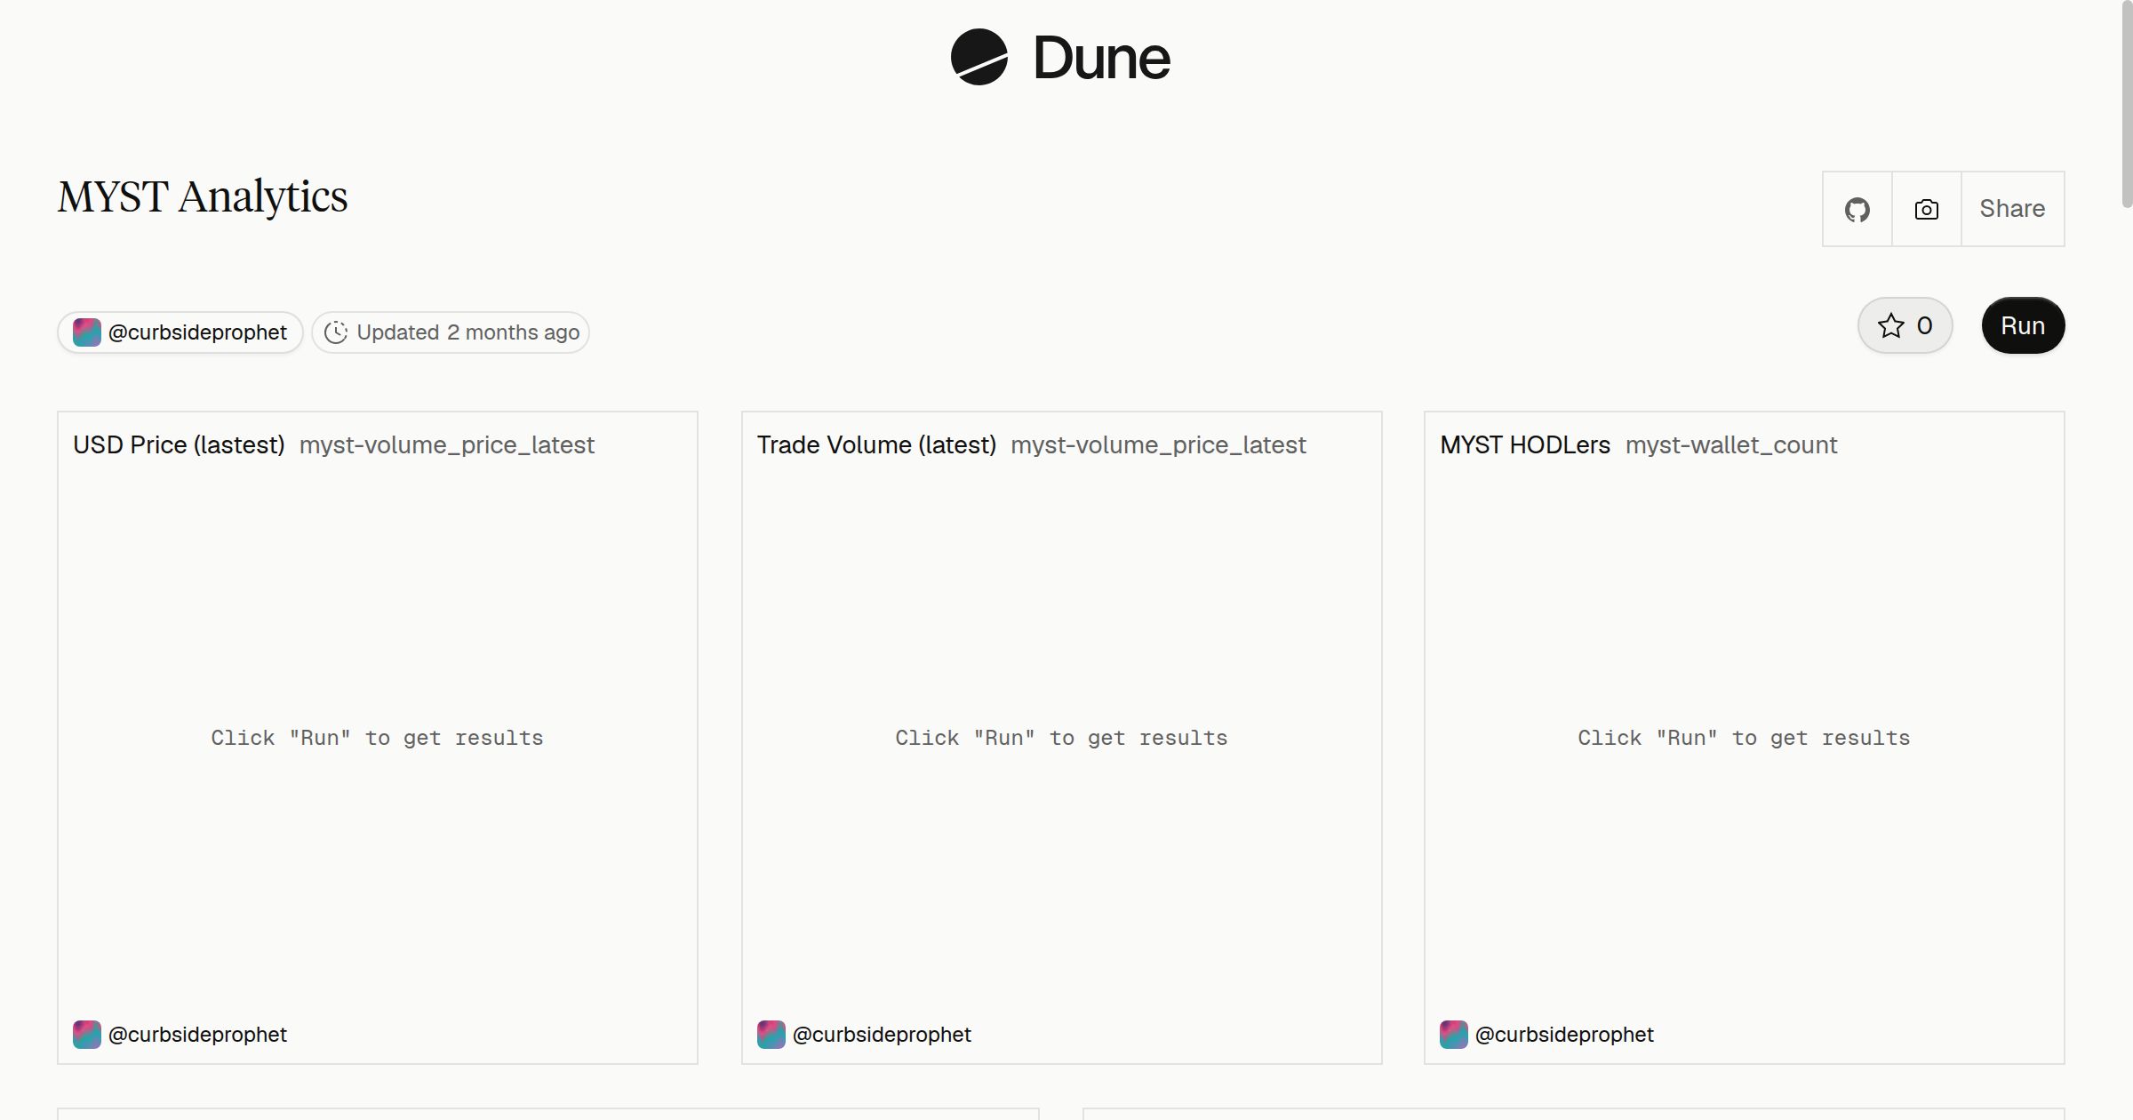Click avatar icon in Trade Volume panel footer
Screen dimensions: 2133x1120
pyautogui.click(x=771, y=1035)
